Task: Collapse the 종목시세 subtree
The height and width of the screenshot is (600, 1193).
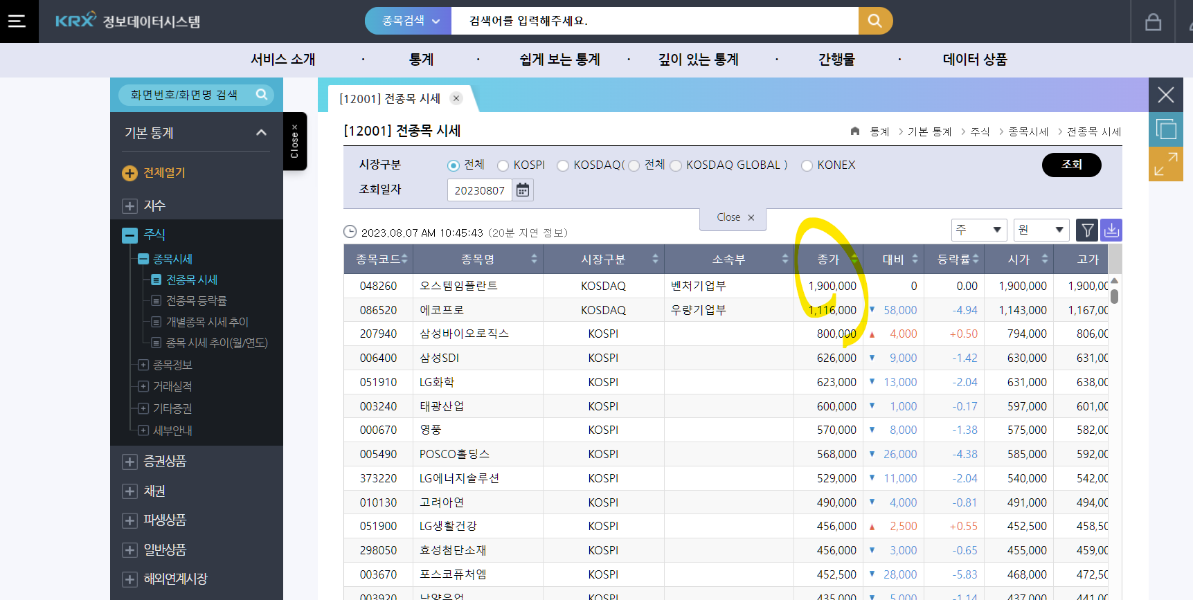Action: pos(143,260)
